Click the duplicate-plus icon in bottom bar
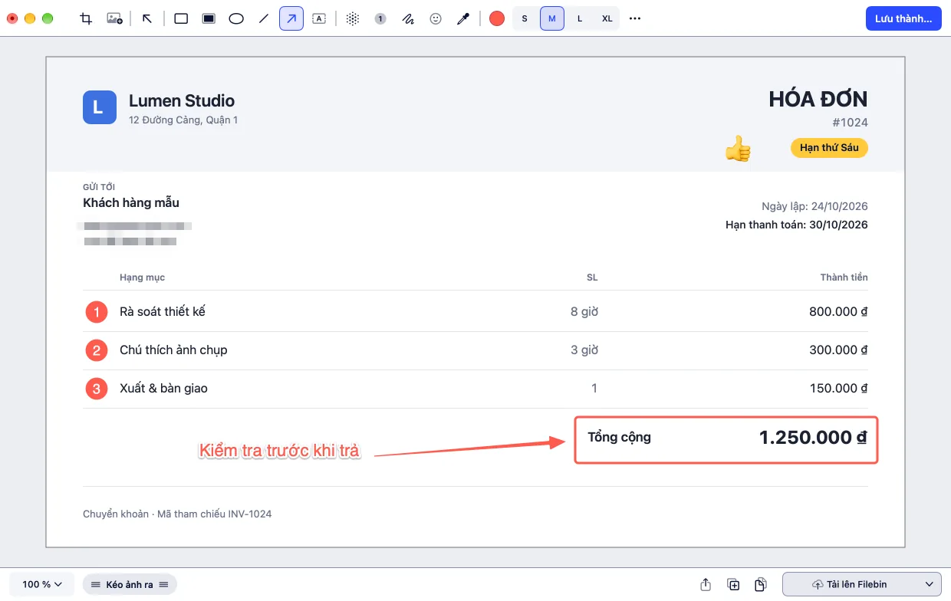 tap(733, 584)
